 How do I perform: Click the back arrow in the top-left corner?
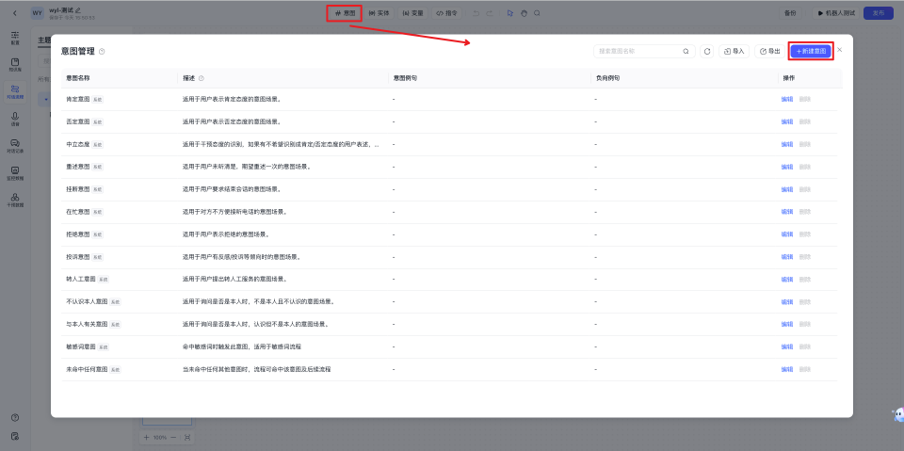point(14,13)
